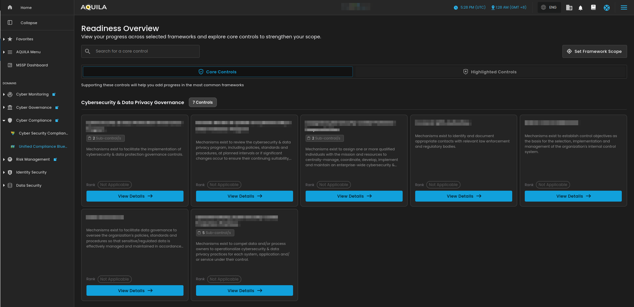Image resolution: width=634 pixels, height=307 pixels.
Task: Click the building icon in top bar
Action: point(569,8)
